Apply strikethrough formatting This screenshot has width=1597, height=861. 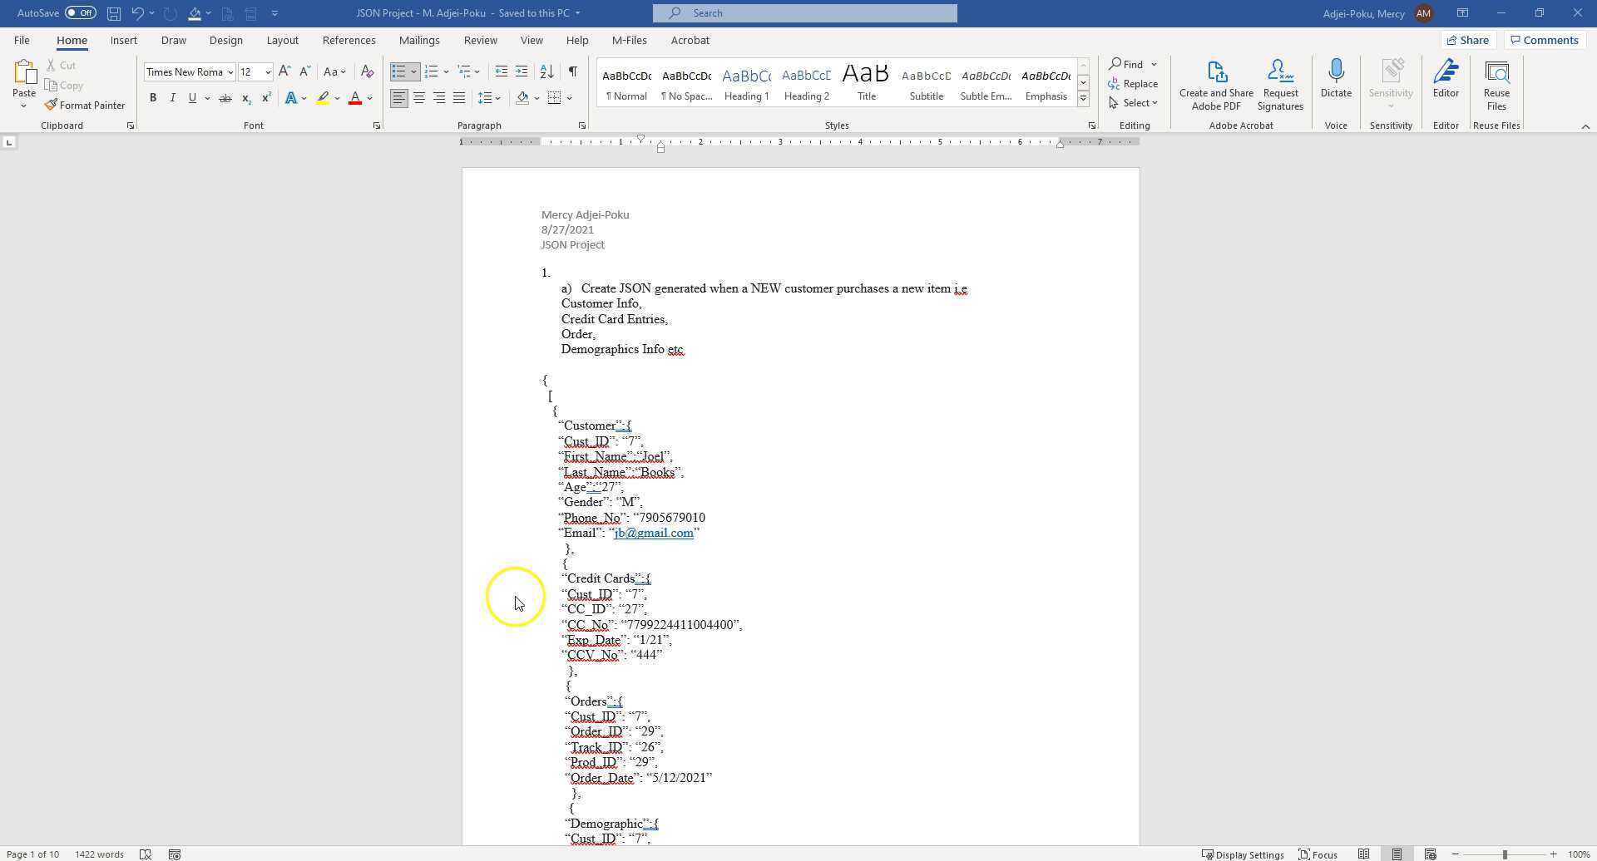pos(225,98)
